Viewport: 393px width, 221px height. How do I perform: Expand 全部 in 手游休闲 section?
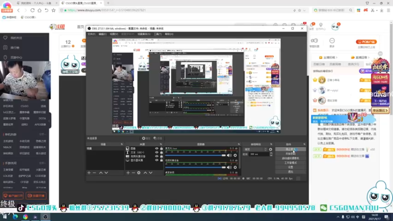point(42,163)
